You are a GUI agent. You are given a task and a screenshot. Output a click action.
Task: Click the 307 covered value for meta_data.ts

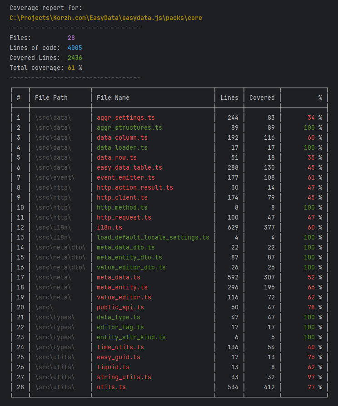(x=269, y=277)
